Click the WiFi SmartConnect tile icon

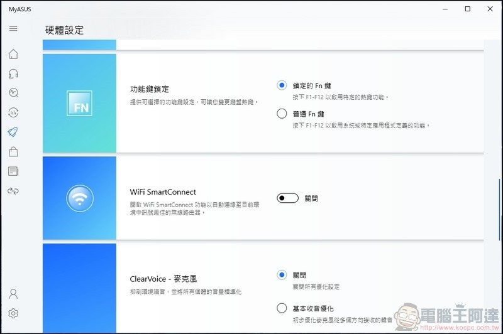80,198
